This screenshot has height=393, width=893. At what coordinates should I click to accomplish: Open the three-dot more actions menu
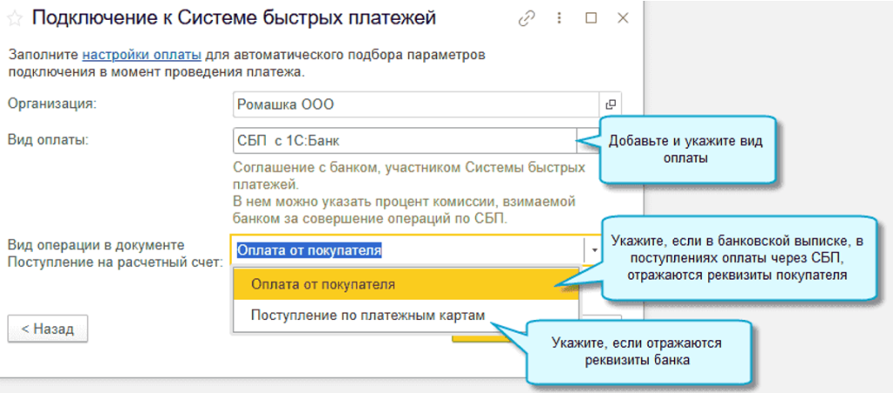(x=559, y=18)
